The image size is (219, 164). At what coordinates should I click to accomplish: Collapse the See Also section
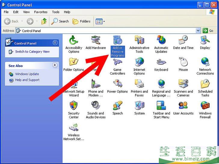coord(55,65)
